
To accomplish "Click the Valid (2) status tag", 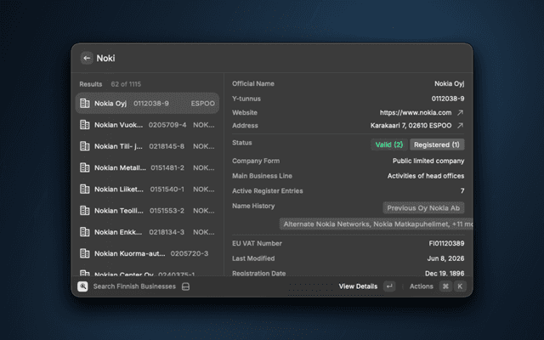I will pos(389,144).
